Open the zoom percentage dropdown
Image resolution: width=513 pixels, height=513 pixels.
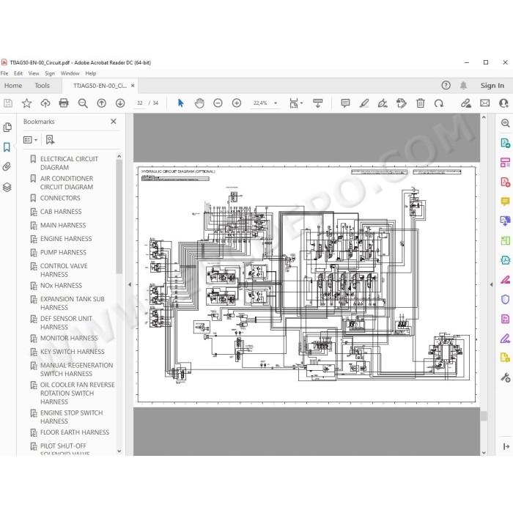[276, 103]
